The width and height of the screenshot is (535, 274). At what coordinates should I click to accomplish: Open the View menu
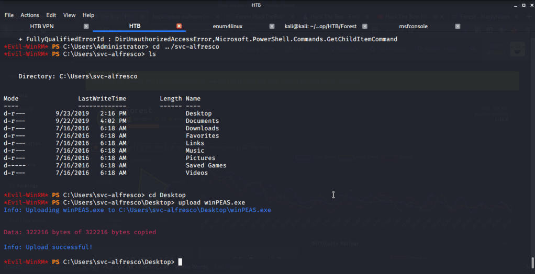click(x=70, y=15)
